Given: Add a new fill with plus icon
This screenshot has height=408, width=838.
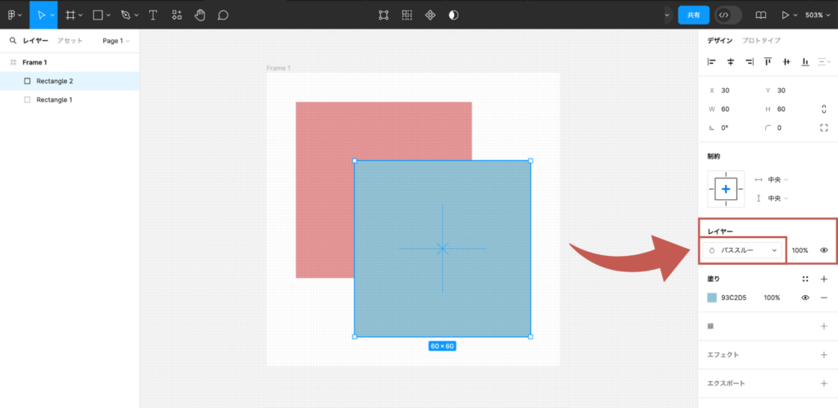Looking at the screenshot, I should 823,279.
